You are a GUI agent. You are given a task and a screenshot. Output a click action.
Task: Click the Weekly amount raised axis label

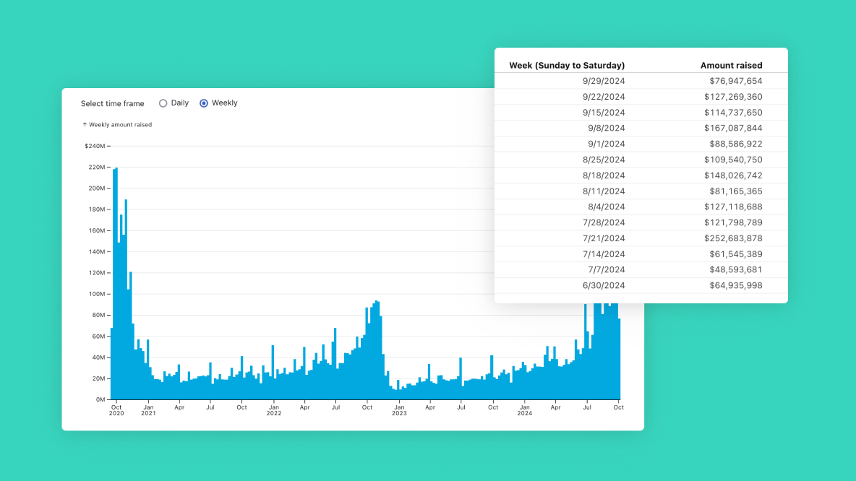point(116,124)
